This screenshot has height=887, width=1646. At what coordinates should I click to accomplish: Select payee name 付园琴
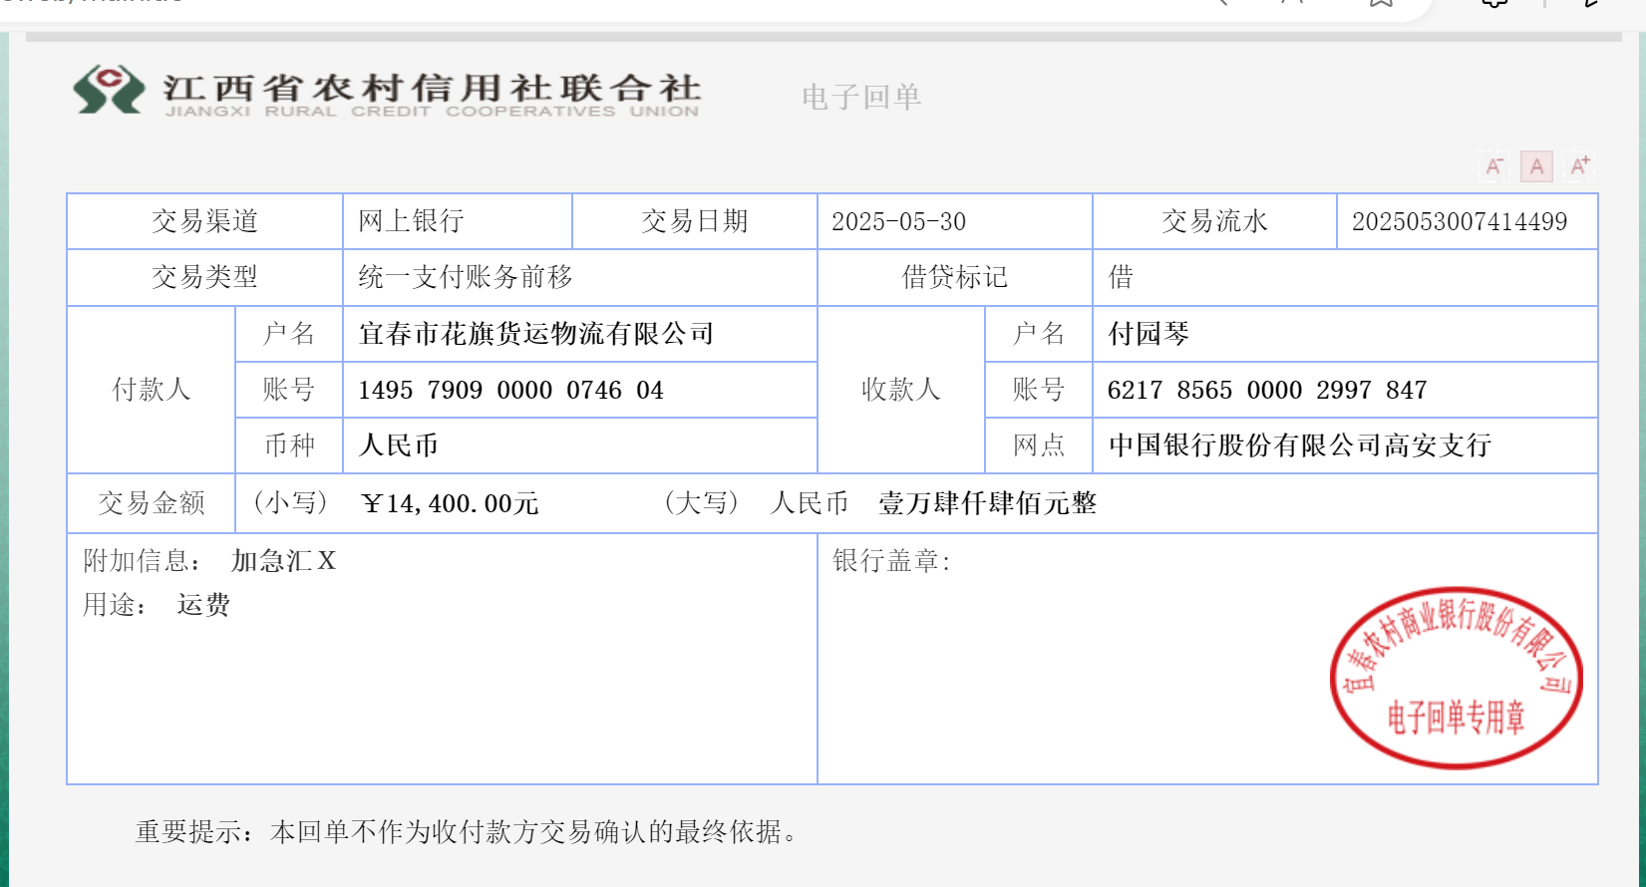1149,334
